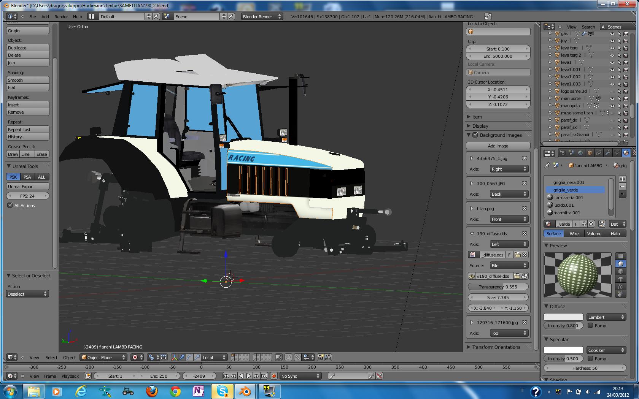Switch material type to Halo

[x=615, y=234]
